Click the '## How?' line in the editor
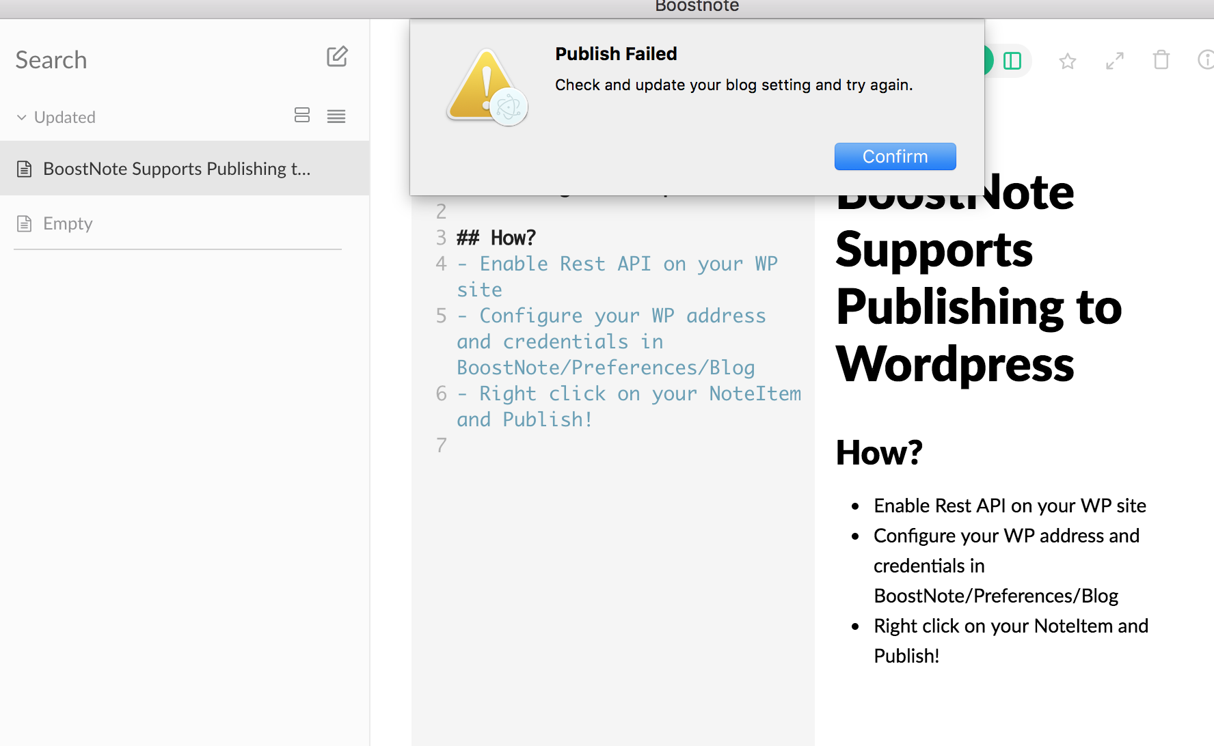The height and width of the screenshot is (746, 1214). pyautogui.click(x=496, y=238)
